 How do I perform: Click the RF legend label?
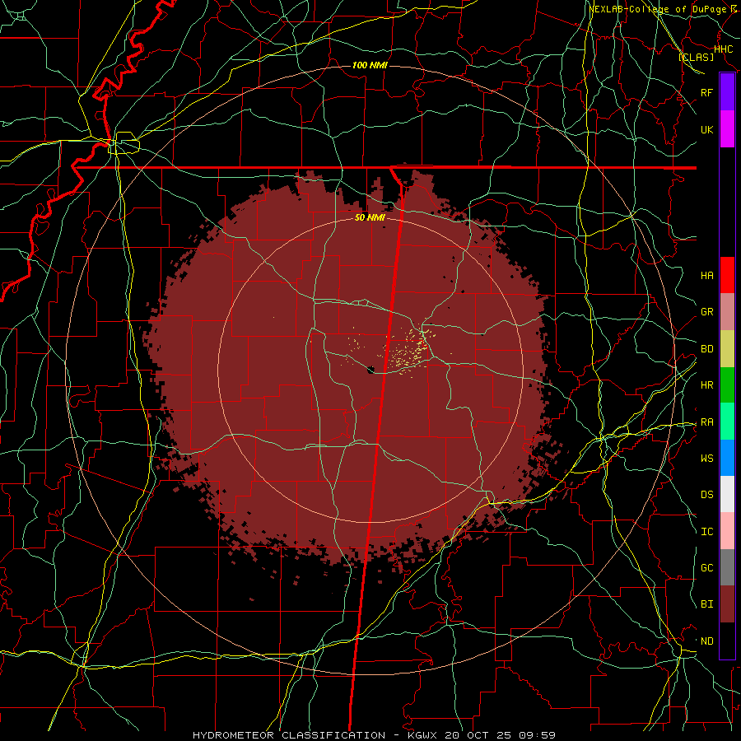tap(706, 92)
